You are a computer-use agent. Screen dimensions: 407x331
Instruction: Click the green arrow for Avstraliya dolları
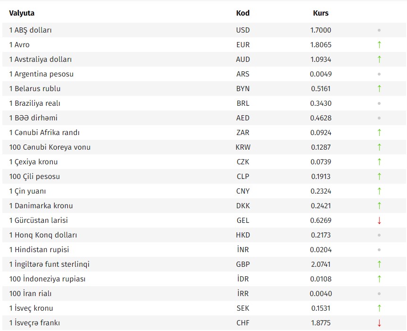point(379,59)
